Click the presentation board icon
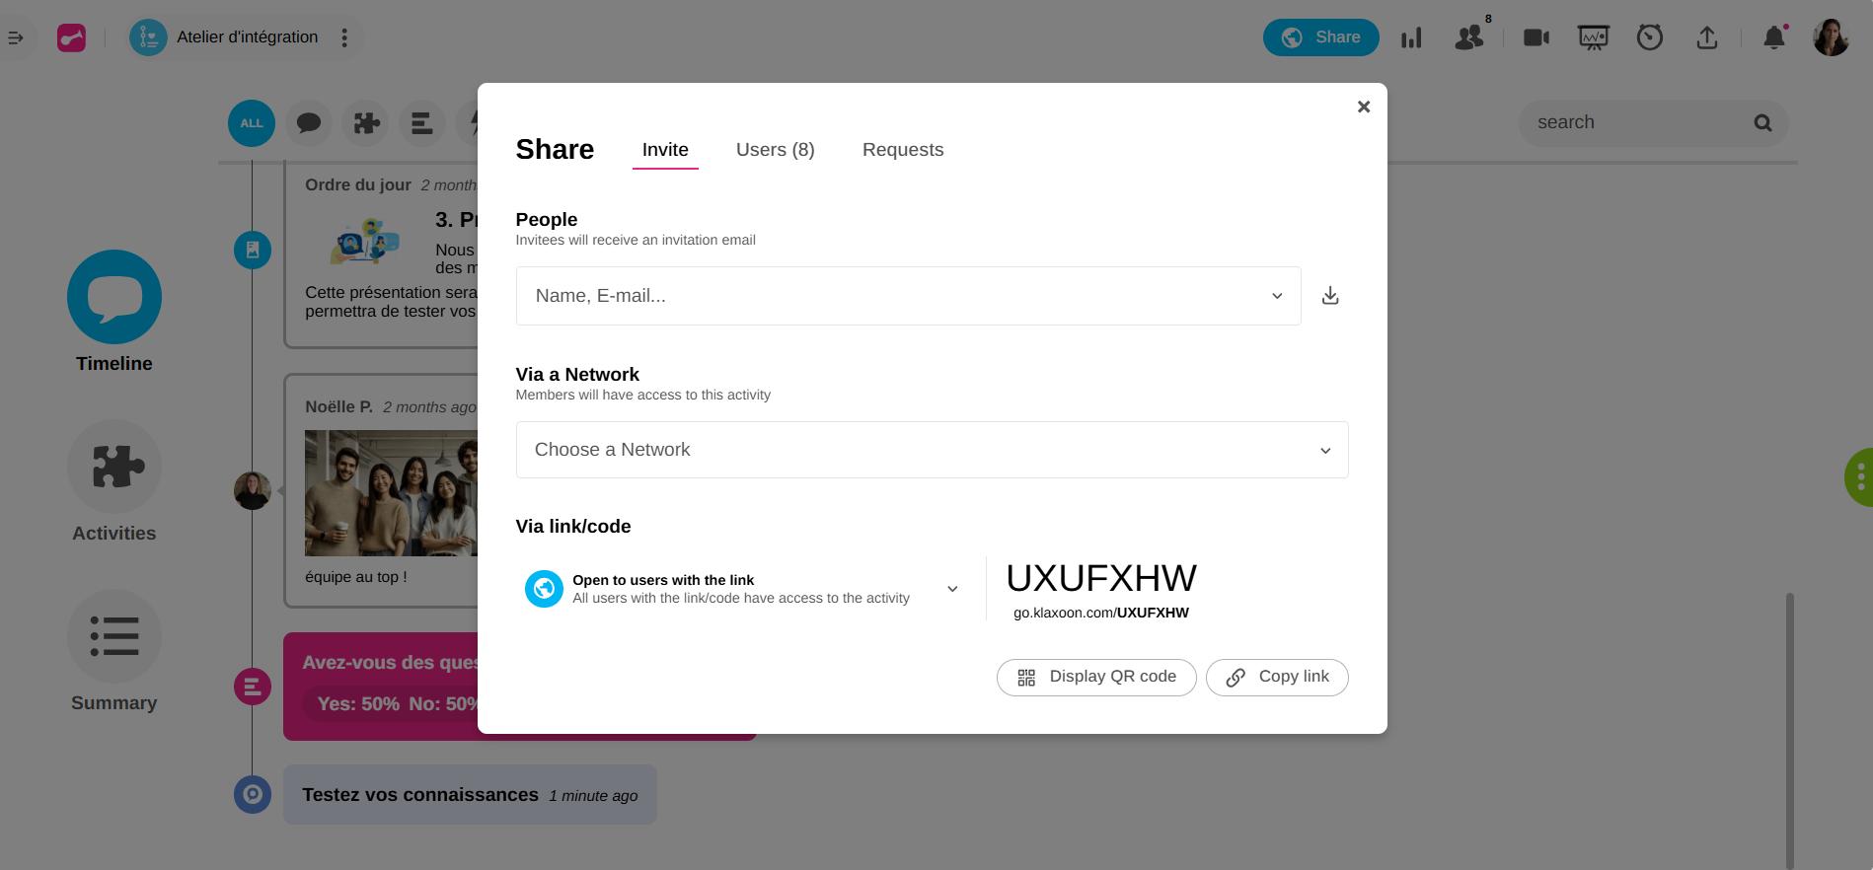The image size is (1873, 870). click(x=1593, y=37)
